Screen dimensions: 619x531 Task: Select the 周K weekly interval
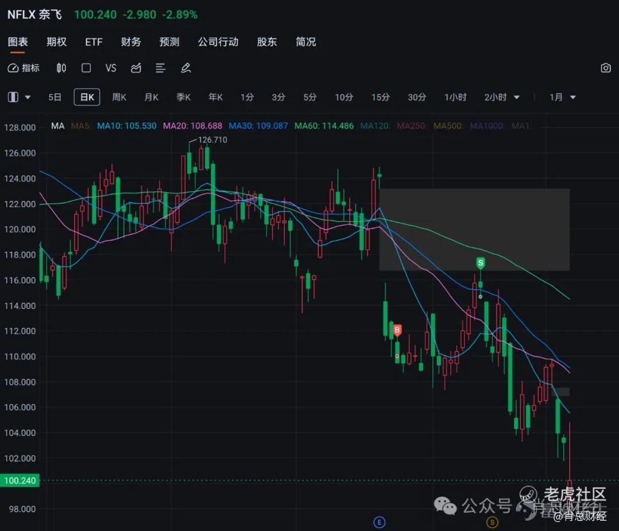[x=119, y=97]
